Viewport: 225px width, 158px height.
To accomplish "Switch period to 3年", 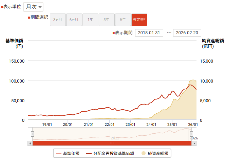I will (106, 20).
